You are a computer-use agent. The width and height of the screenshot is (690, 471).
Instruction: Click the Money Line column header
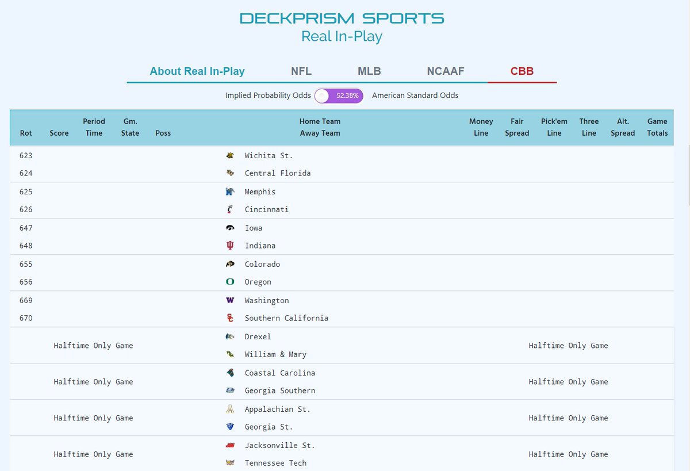pos(481,127)
